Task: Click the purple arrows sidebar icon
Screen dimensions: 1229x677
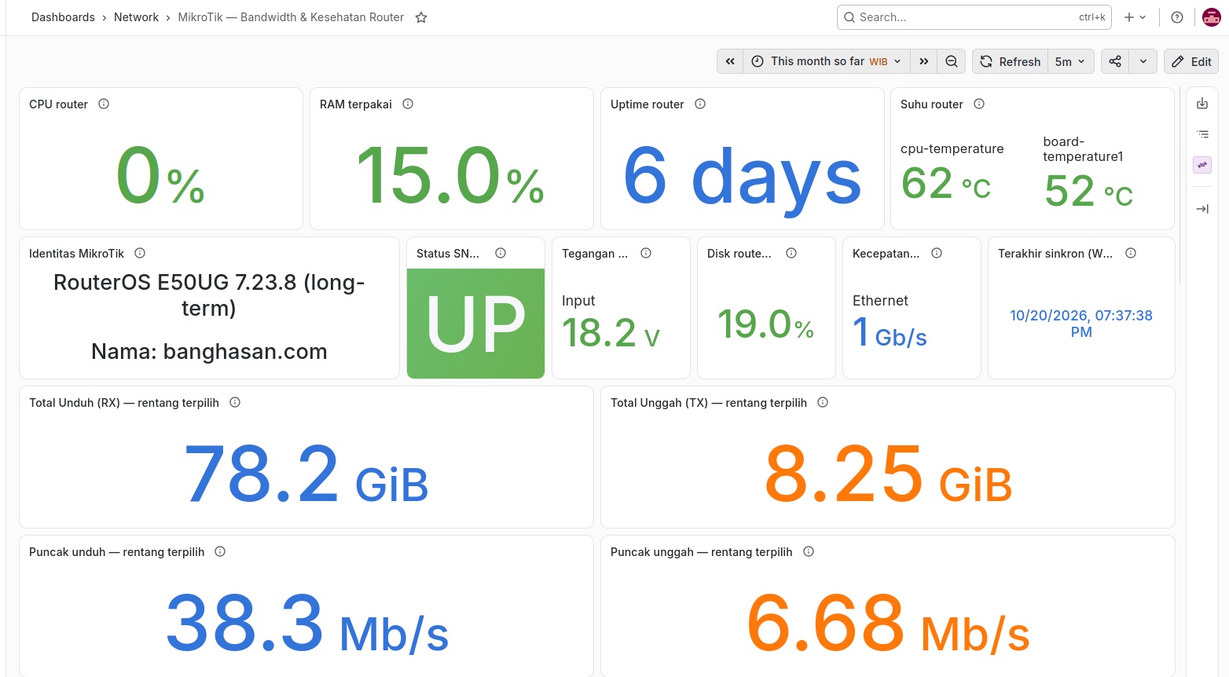Action: [1202, 165]
